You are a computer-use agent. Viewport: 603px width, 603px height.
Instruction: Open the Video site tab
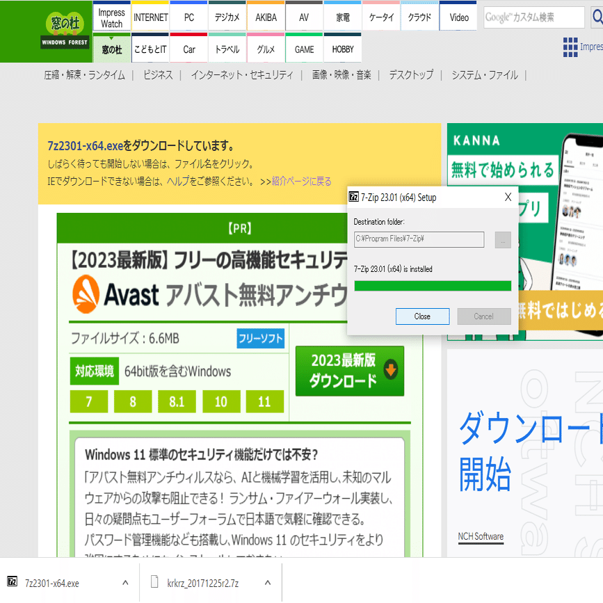tap(458, 17)
